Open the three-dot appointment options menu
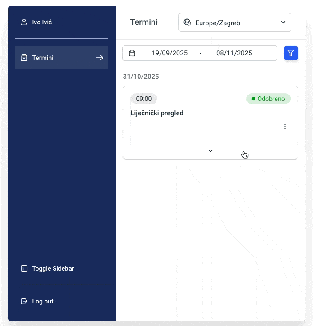Image resolution: width=313 pixels, height=326 pixels. click(x=285, y=127)
